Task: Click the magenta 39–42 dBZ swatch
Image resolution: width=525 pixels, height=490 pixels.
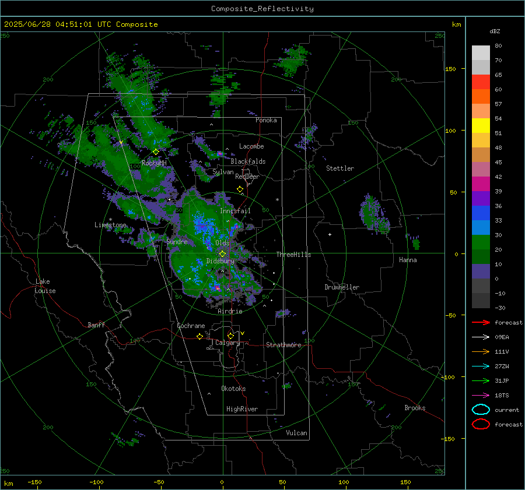Action: 481,184
